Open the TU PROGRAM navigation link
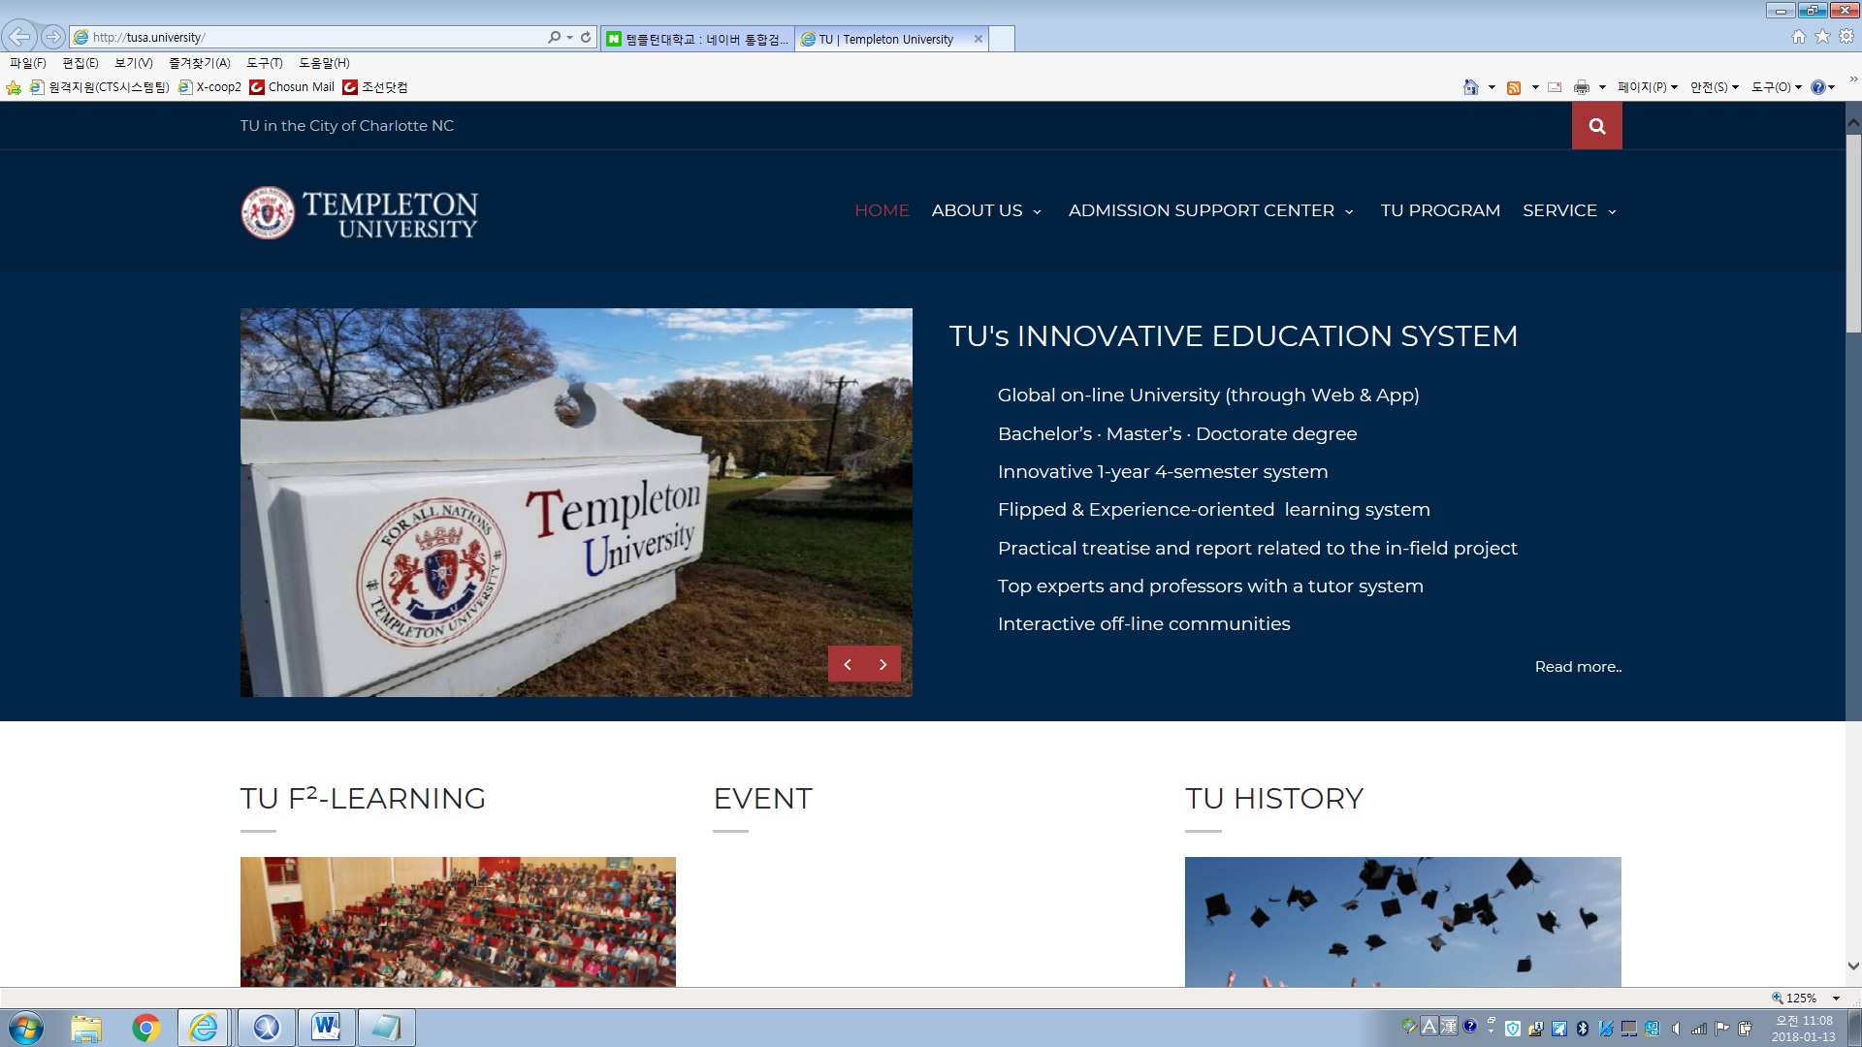1862x1047 pixels. 1440,210
